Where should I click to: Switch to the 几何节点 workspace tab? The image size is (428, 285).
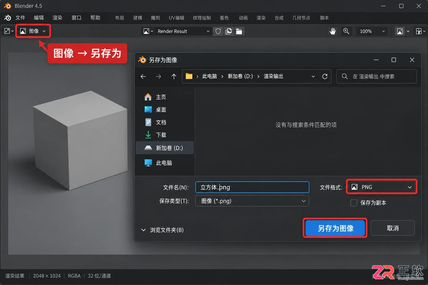click(301, 18)
